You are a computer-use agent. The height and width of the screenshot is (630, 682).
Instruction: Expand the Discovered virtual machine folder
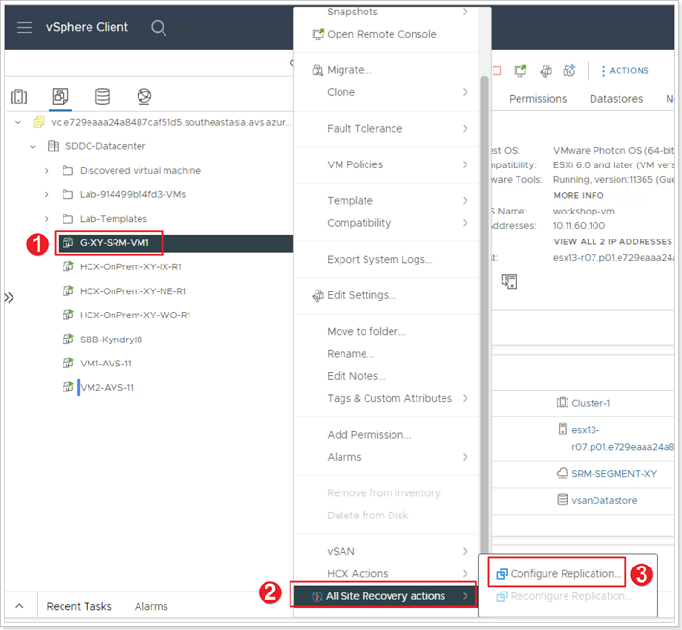click(46, 171)
